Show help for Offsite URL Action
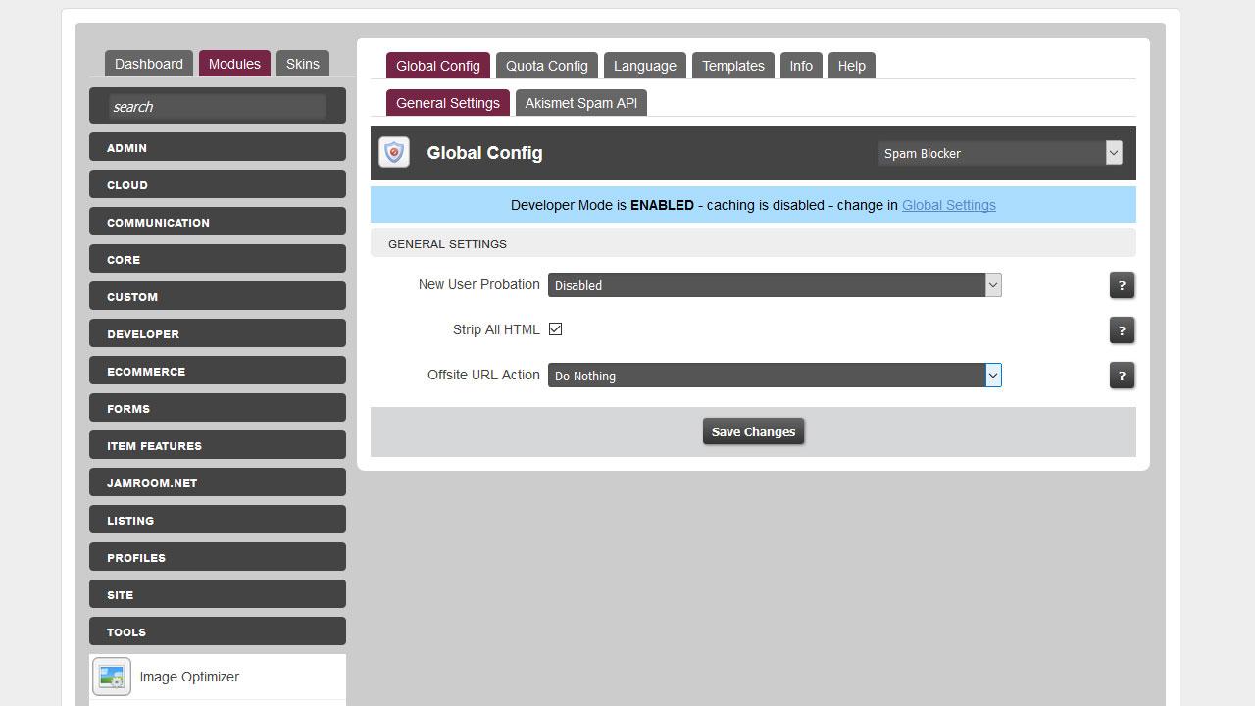1255x706 pixels. 1122,376
